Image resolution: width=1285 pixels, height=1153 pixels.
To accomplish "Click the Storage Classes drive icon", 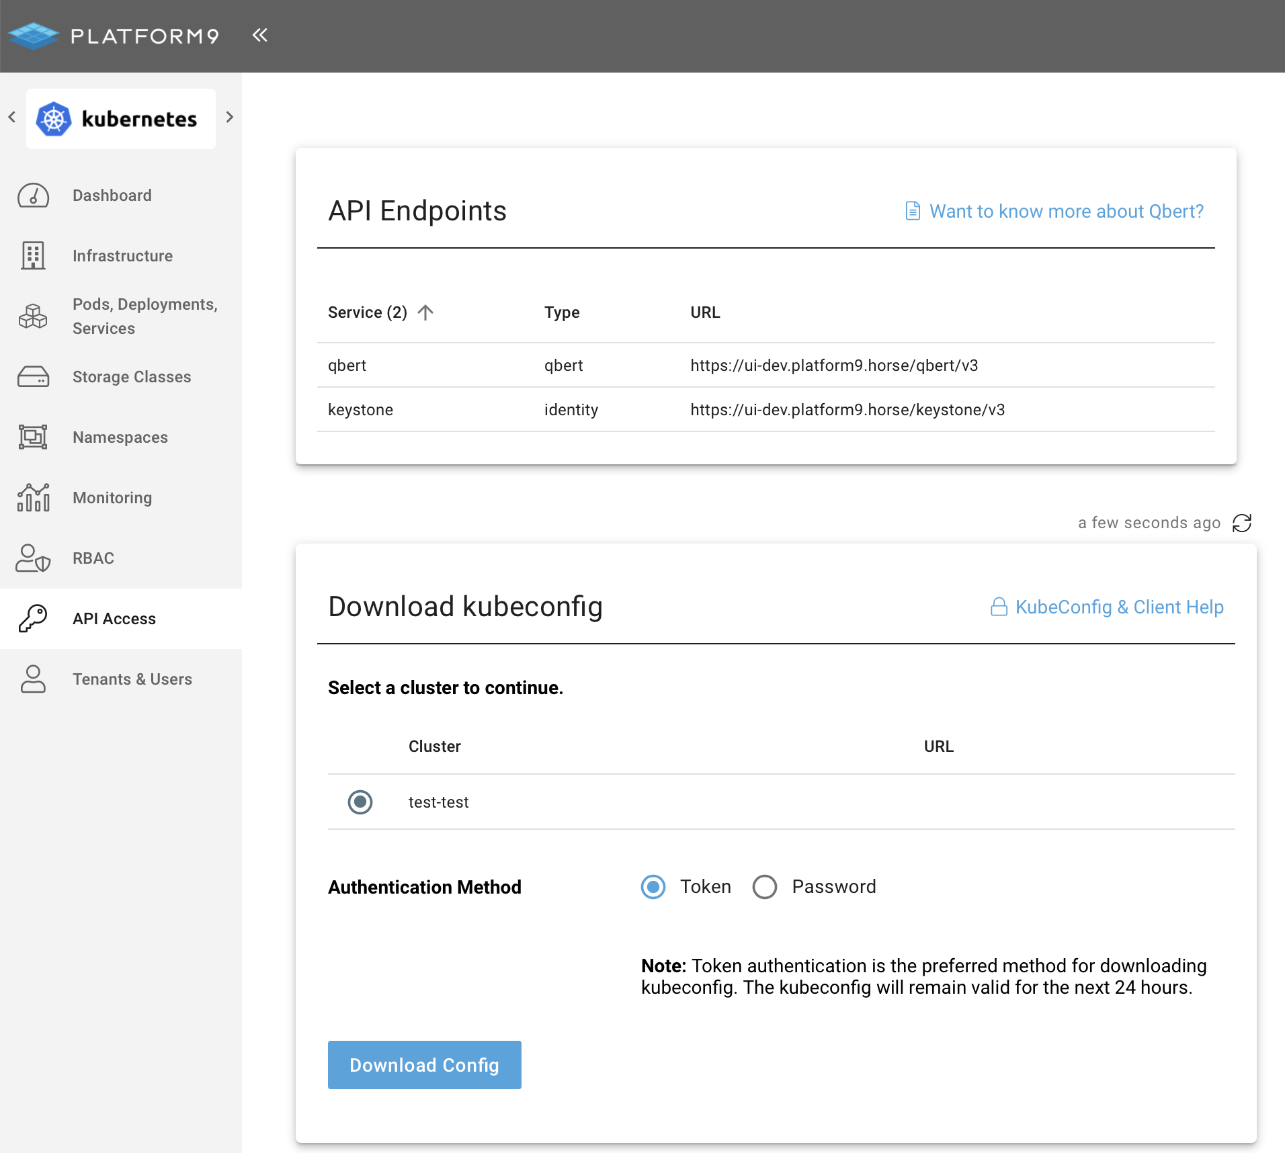I will click(33, 377).
